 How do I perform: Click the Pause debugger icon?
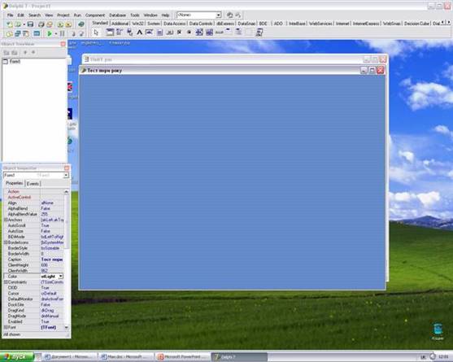tap(62, 34)
